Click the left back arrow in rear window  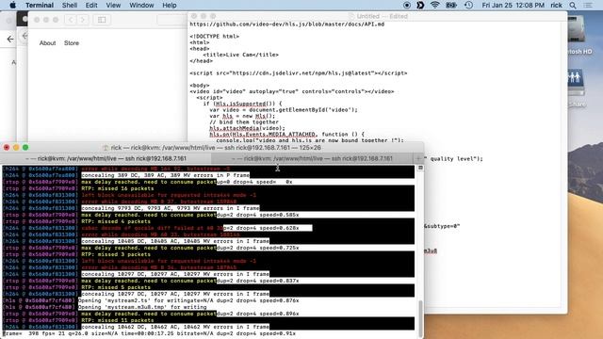pos(10,39)
